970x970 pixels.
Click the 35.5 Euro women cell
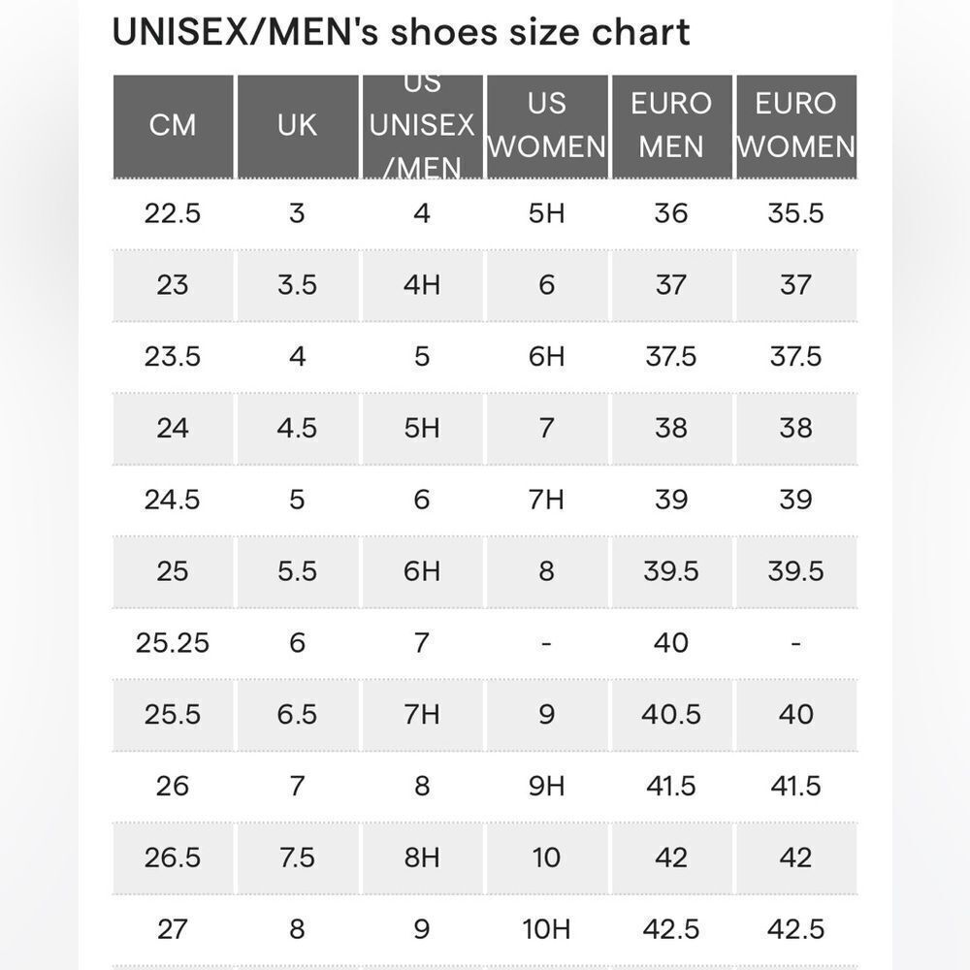click(796, 213)
